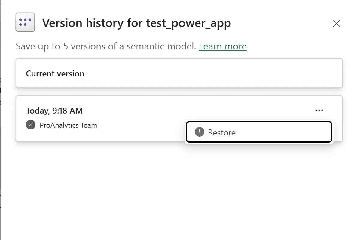Click "test_power_app" in the panel title
This screenshot has width=357, height=240.
(188, 23)
